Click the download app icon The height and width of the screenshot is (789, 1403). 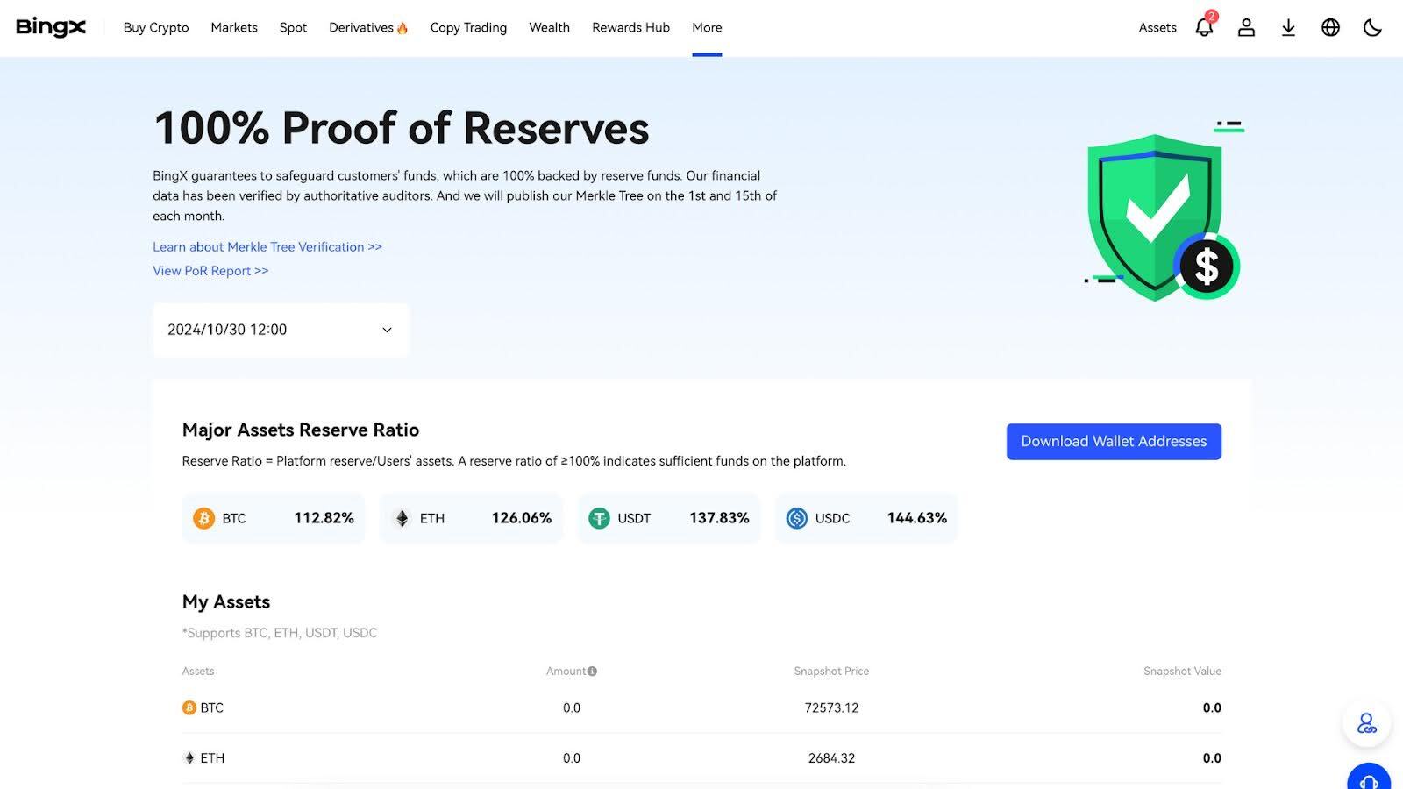1288,28
